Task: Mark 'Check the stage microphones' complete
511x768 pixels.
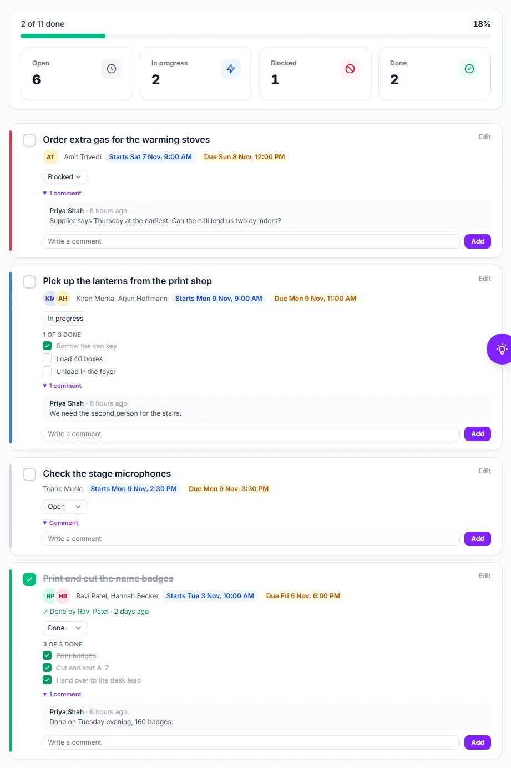Action: [29, 474]
